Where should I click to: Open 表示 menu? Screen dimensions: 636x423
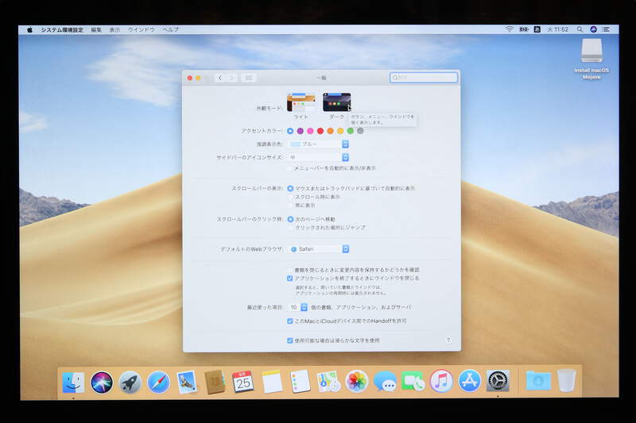(114, 29)
